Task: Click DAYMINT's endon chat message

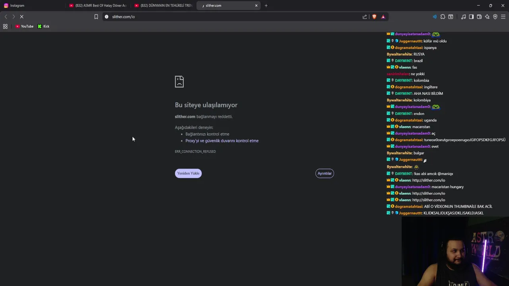Action: click(405, 114)
